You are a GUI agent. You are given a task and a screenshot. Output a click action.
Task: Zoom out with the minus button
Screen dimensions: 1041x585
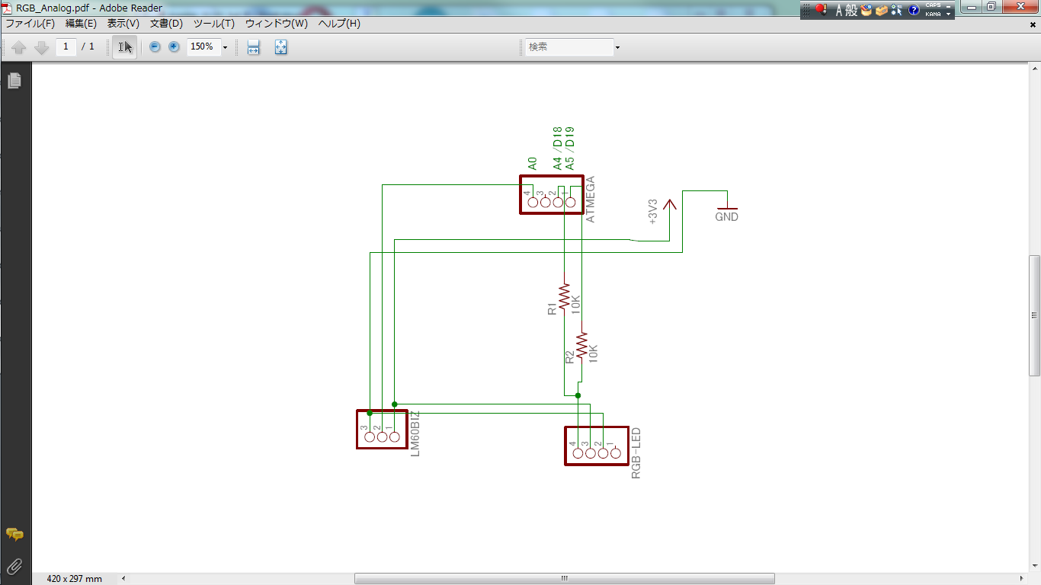tap(155, 47)
